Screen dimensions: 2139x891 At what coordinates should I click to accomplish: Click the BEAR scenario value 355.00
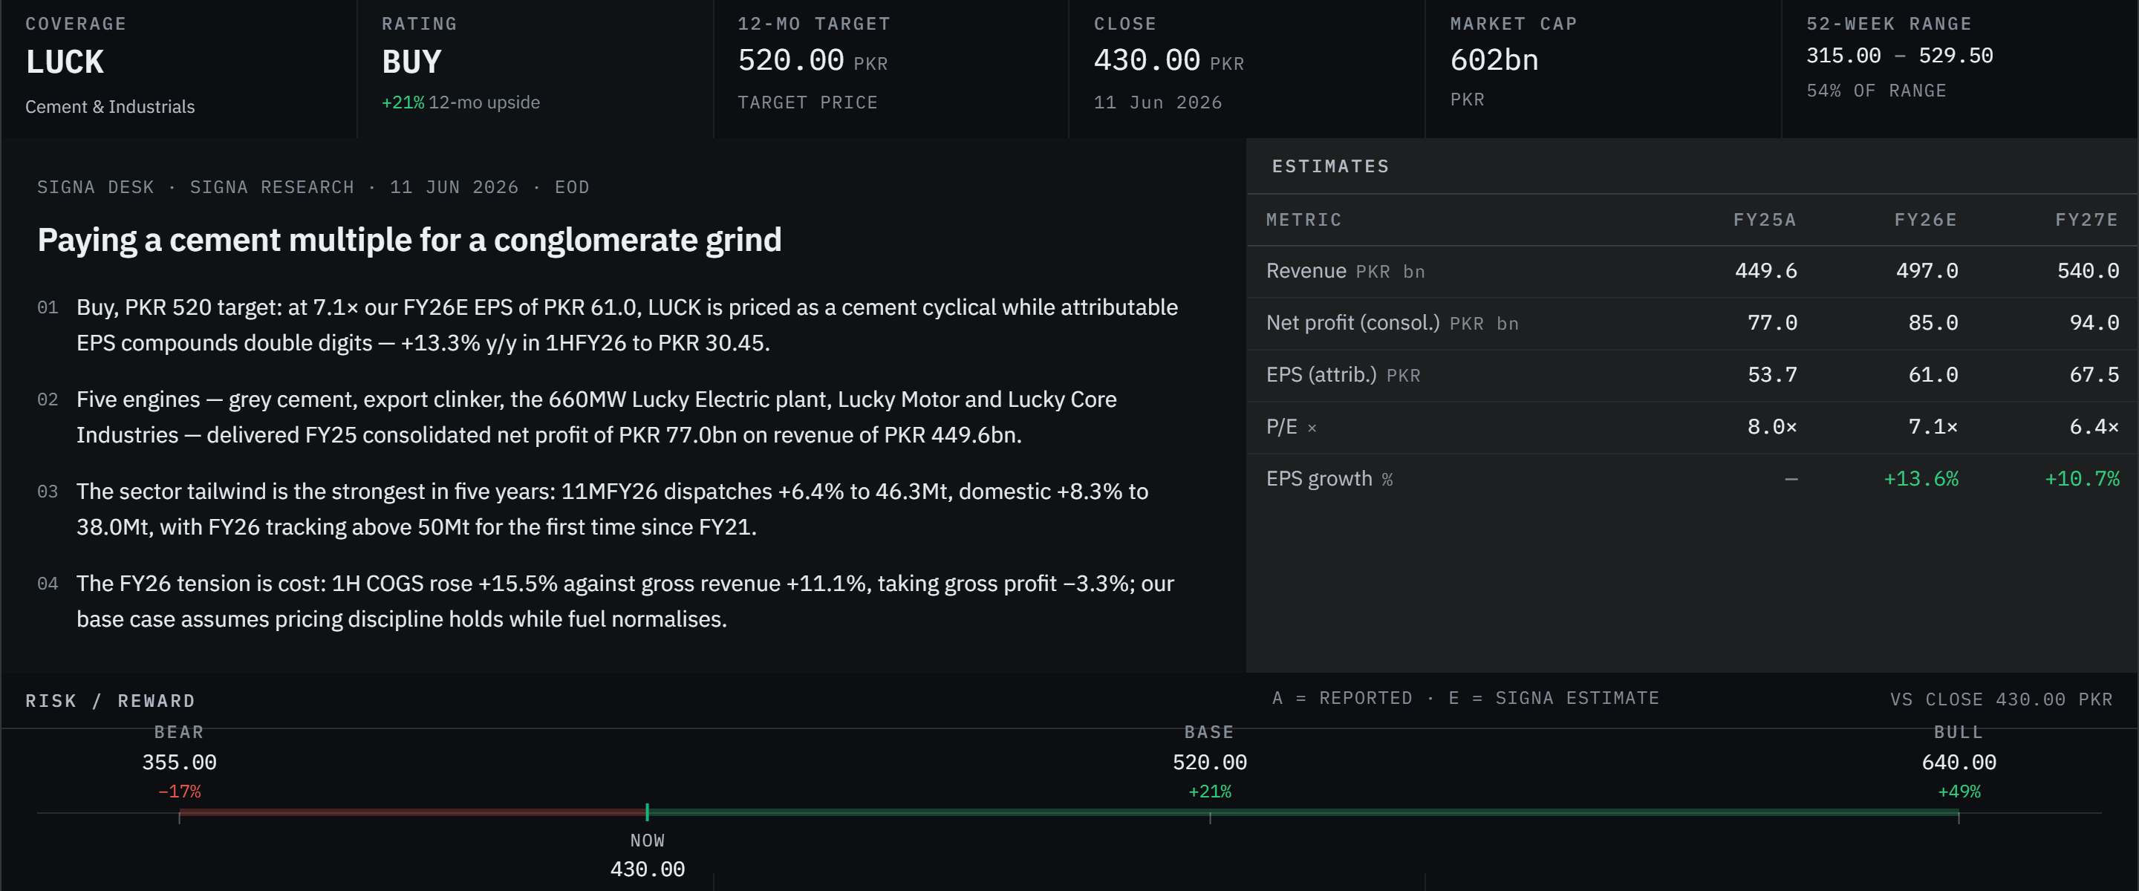(x=179, y=763)
